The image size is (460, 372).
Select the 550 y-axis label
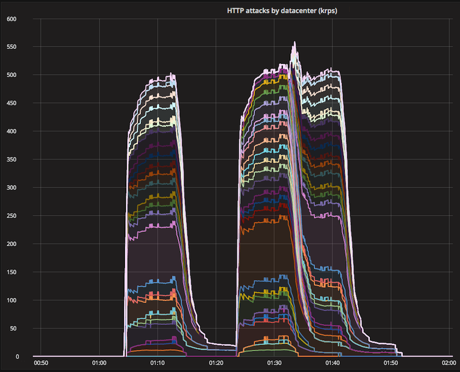12,46
